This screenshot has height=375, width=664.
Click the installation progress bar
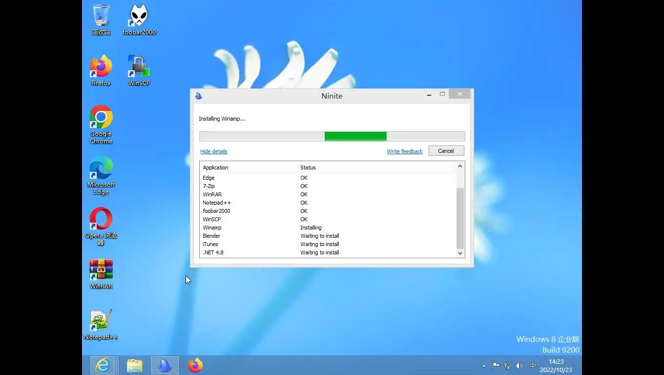332,136
